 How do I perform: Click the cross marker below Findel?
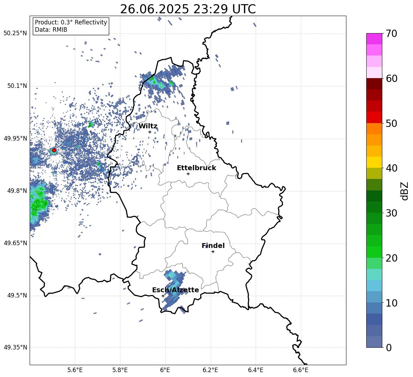click(213, 252)
